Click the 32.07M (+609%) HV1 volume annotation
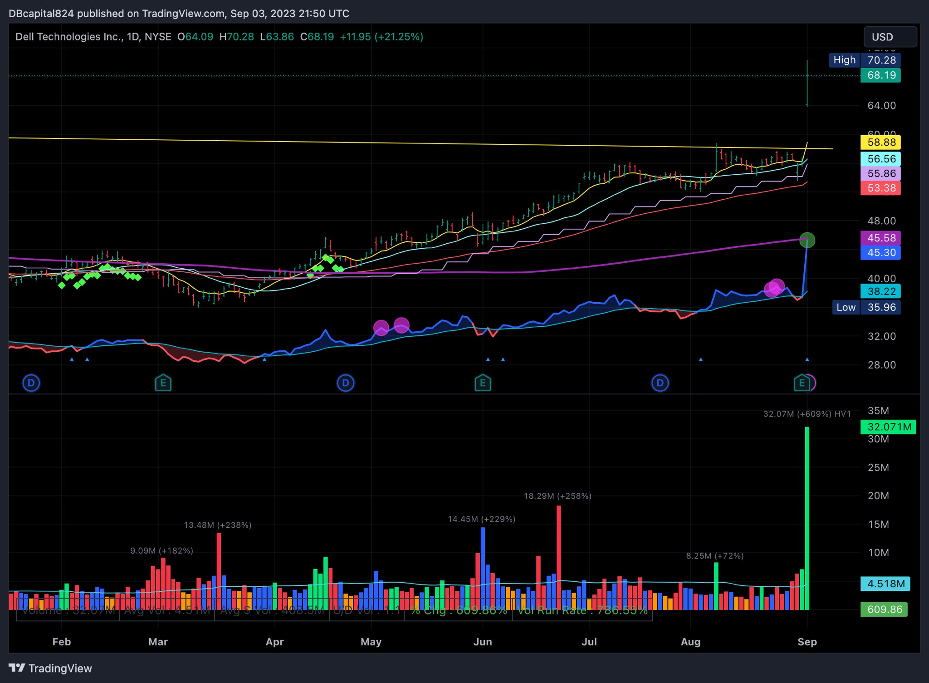The width and height of the screenshot is (929, 683). [x=807, y=414]
